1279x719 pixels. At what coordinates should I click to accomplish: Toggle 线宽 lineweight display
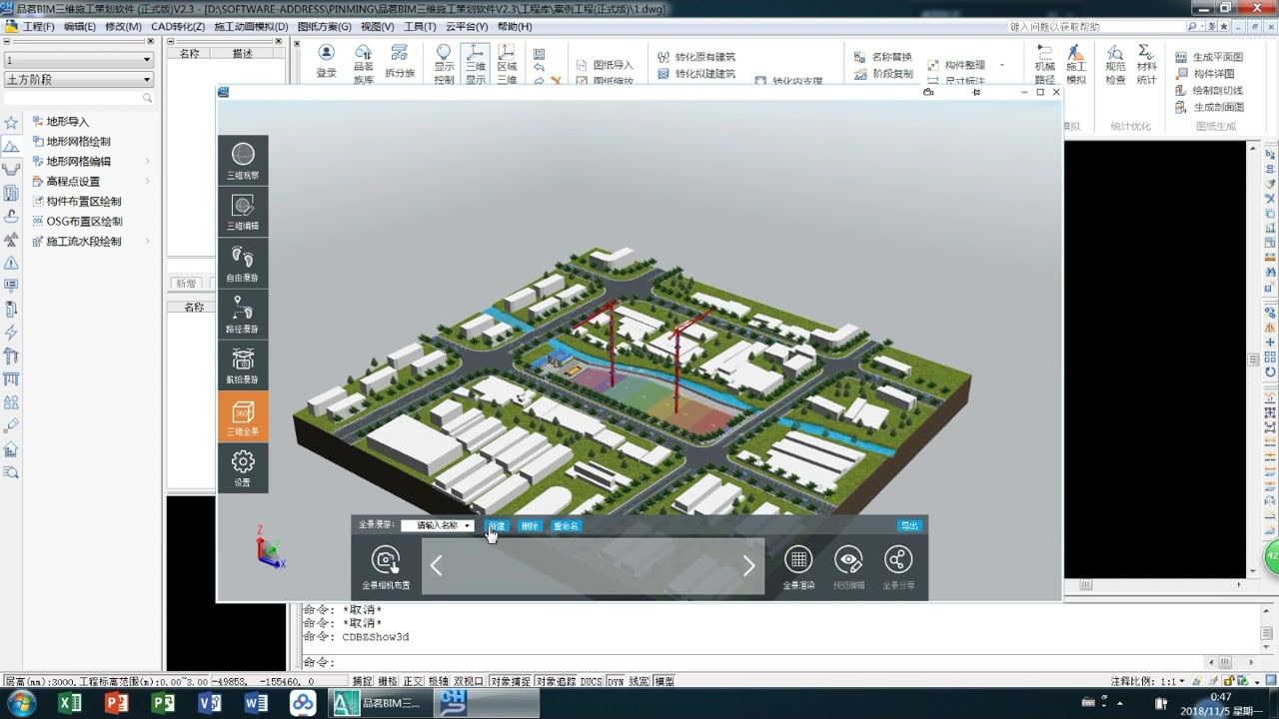point(639,681)
